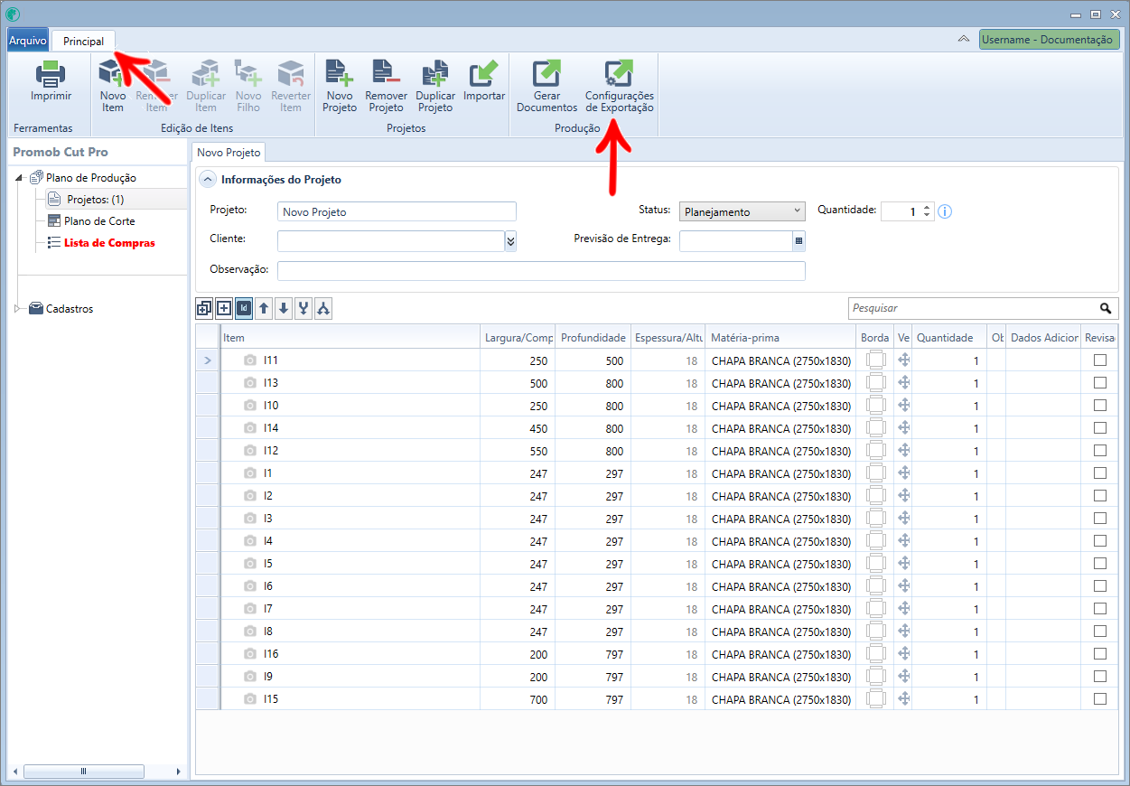Open Configurações de Exportação
This screenshot has height=786, width=1130.
pos(620,86)
